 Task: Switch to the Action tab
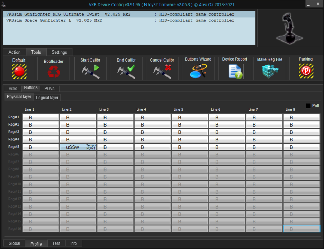click(15, 52)
